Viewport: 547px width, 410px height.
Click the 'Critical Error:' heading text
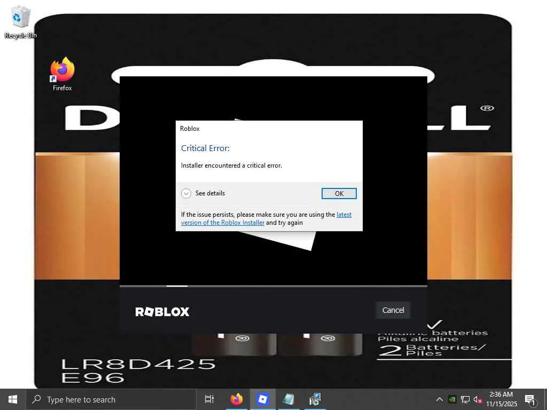205,148
